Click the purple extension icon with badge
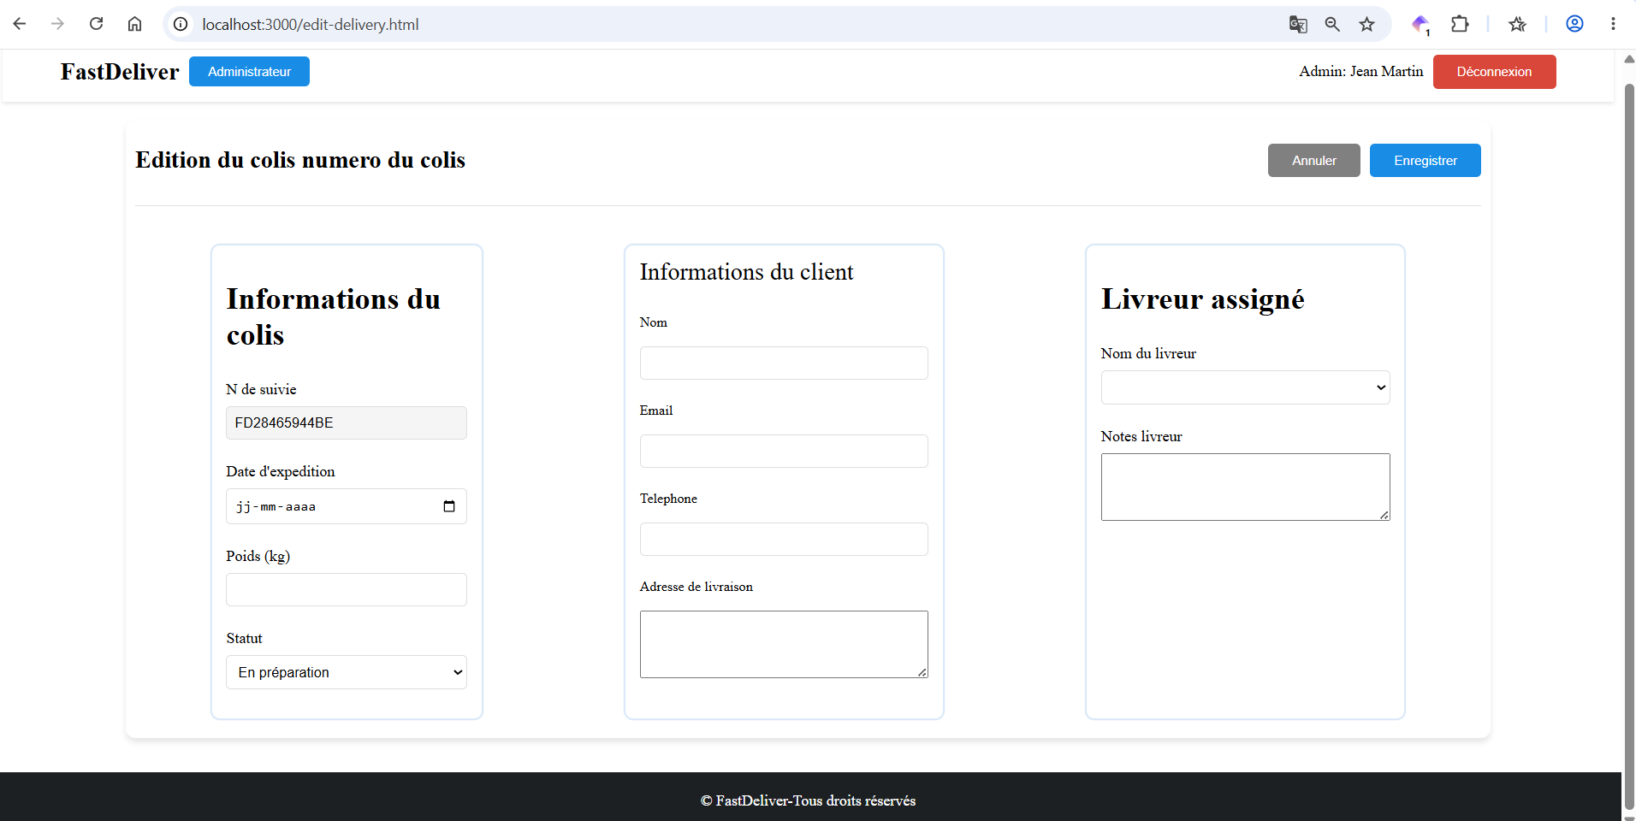1636x821 pixels. coord(1420,24)
